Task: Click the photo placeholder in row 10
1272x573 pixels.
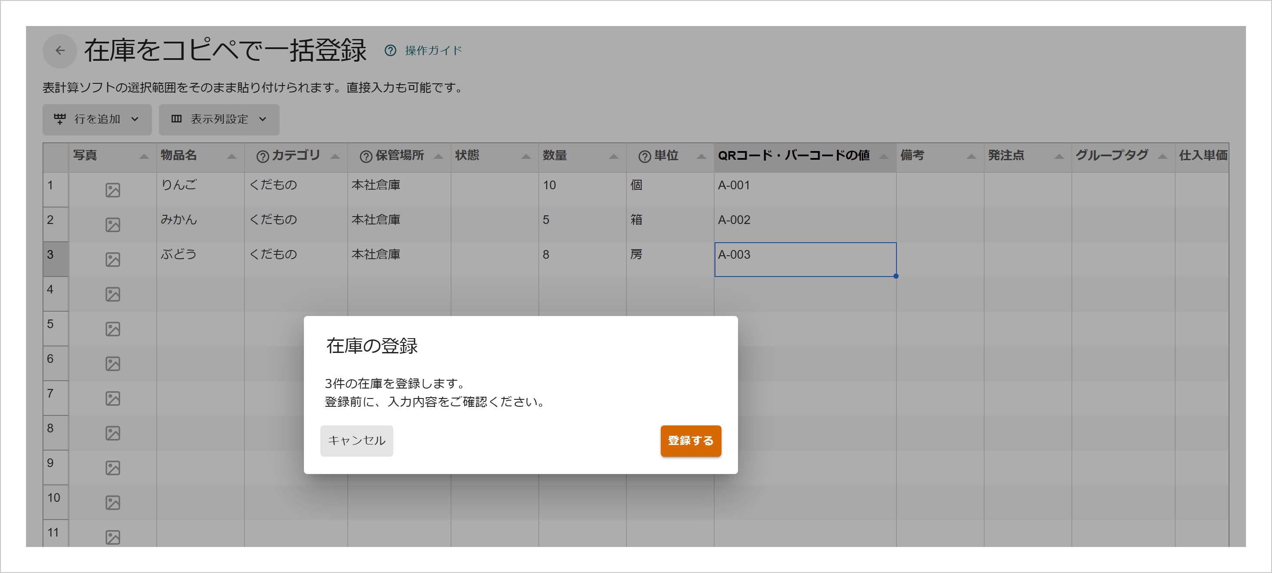Action: point(112,502)
